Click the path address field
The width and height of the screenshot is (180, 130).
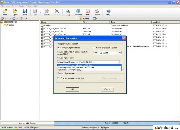click(x=51, y=18)
